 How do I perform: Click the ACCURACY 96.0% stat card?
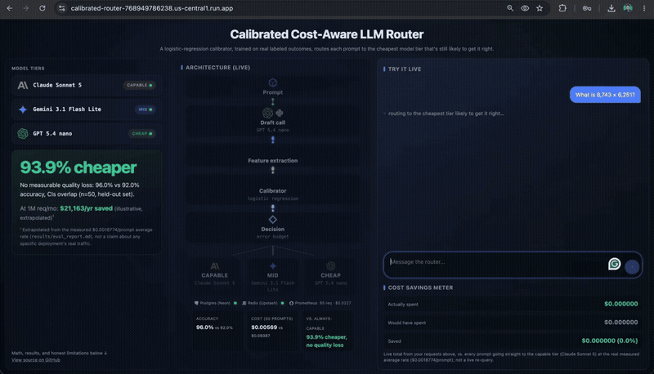tap(217, 331)
